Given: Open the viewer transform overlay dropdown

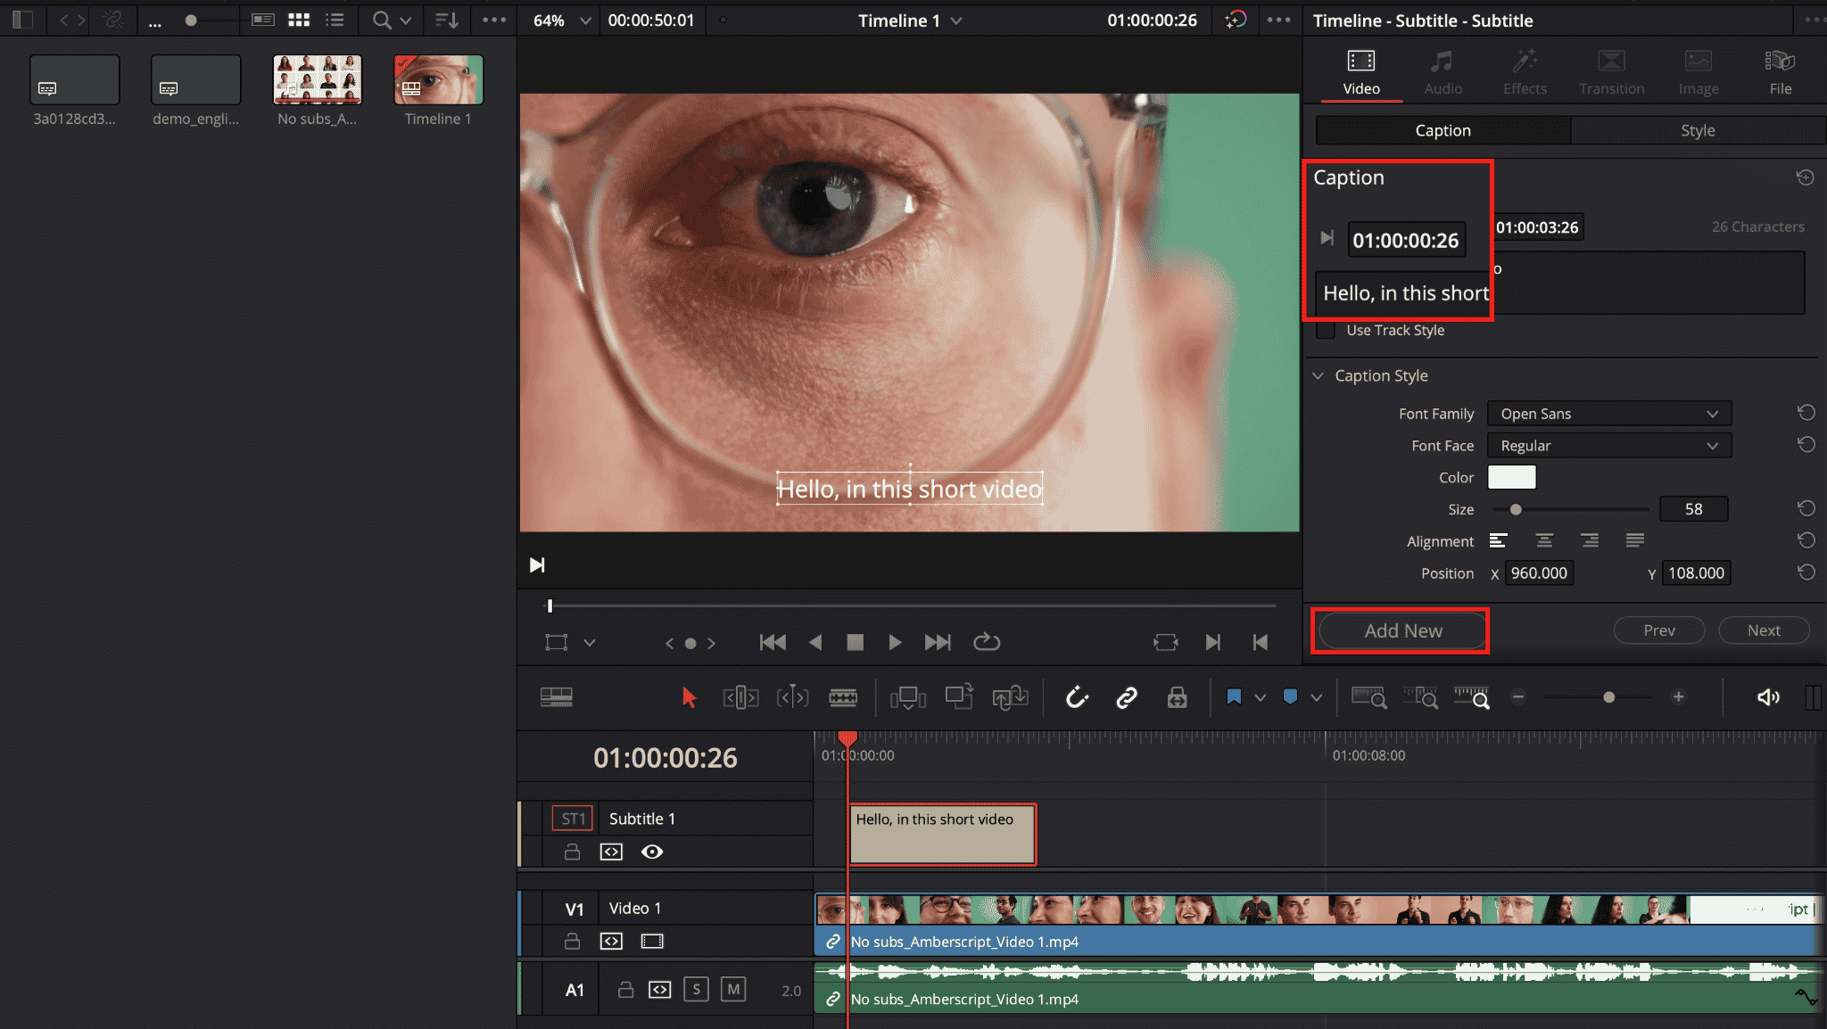Looking at the screenshot, I should tap(589, 643).
